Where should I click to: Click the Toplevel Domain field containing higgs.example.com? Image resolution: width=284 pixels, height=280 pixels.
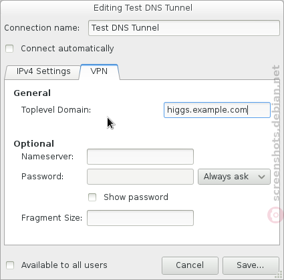tap(217, 110)
